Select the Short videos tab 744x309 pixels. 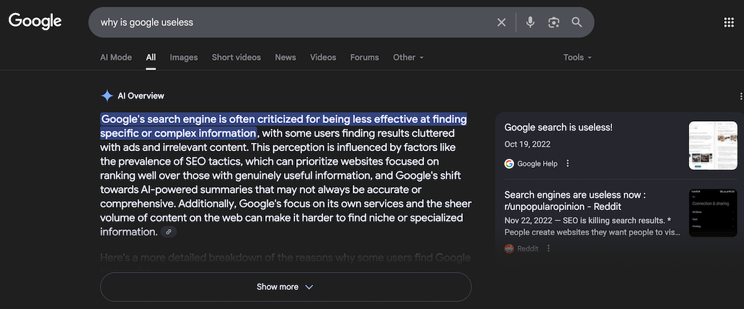coord(236,57)
